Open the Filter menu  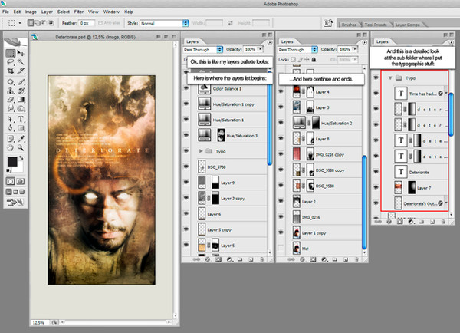79,12
